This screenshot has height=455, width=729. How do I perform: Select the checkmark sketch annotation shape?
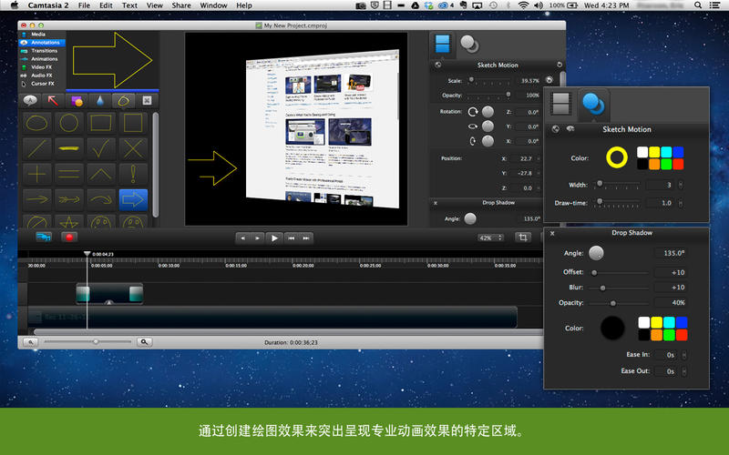[x=99, y=147]
